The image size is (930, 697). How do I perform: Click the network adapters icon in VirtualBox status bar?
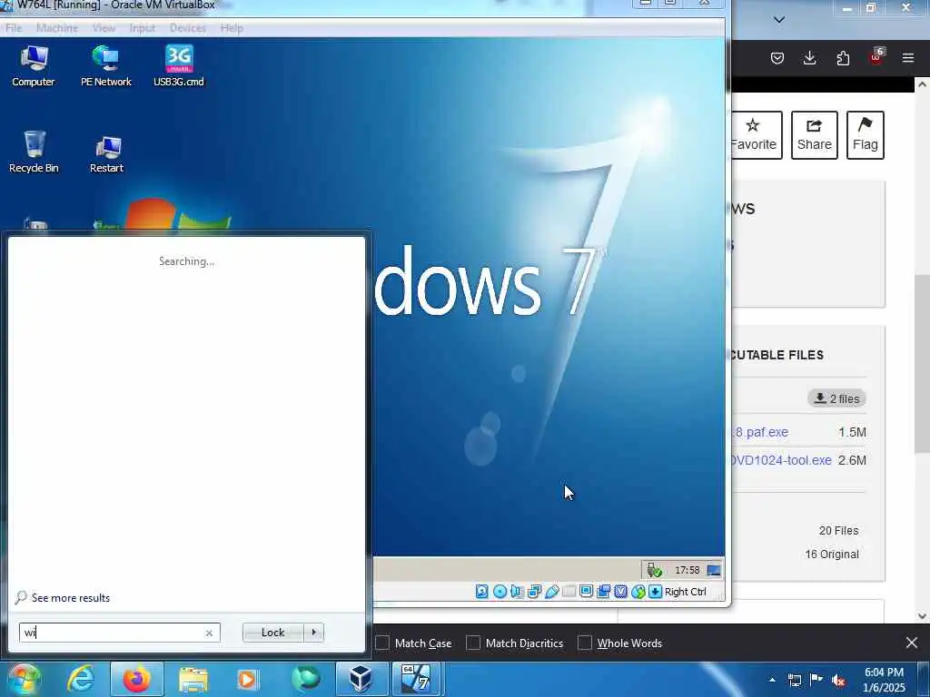534,592
